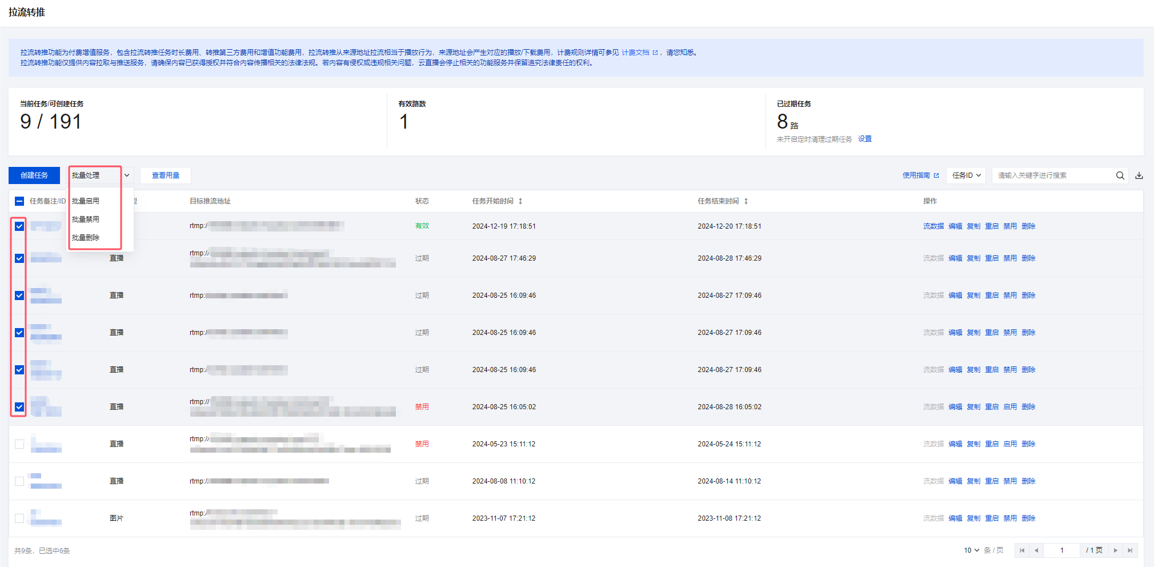Image resolution: width=1154 pixels, height=567 pixels.
Task: Click the 创建任务 button
Action: pos(34,175)
